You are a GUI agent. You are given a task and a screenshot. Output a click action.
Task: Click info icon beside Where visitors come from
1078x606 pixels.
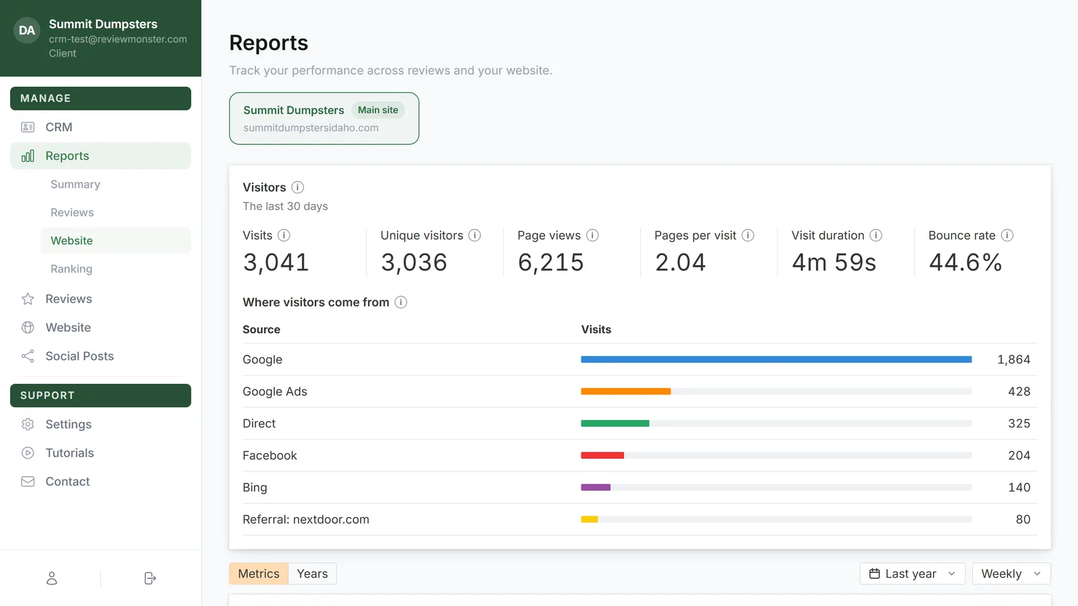click(401, 302)
